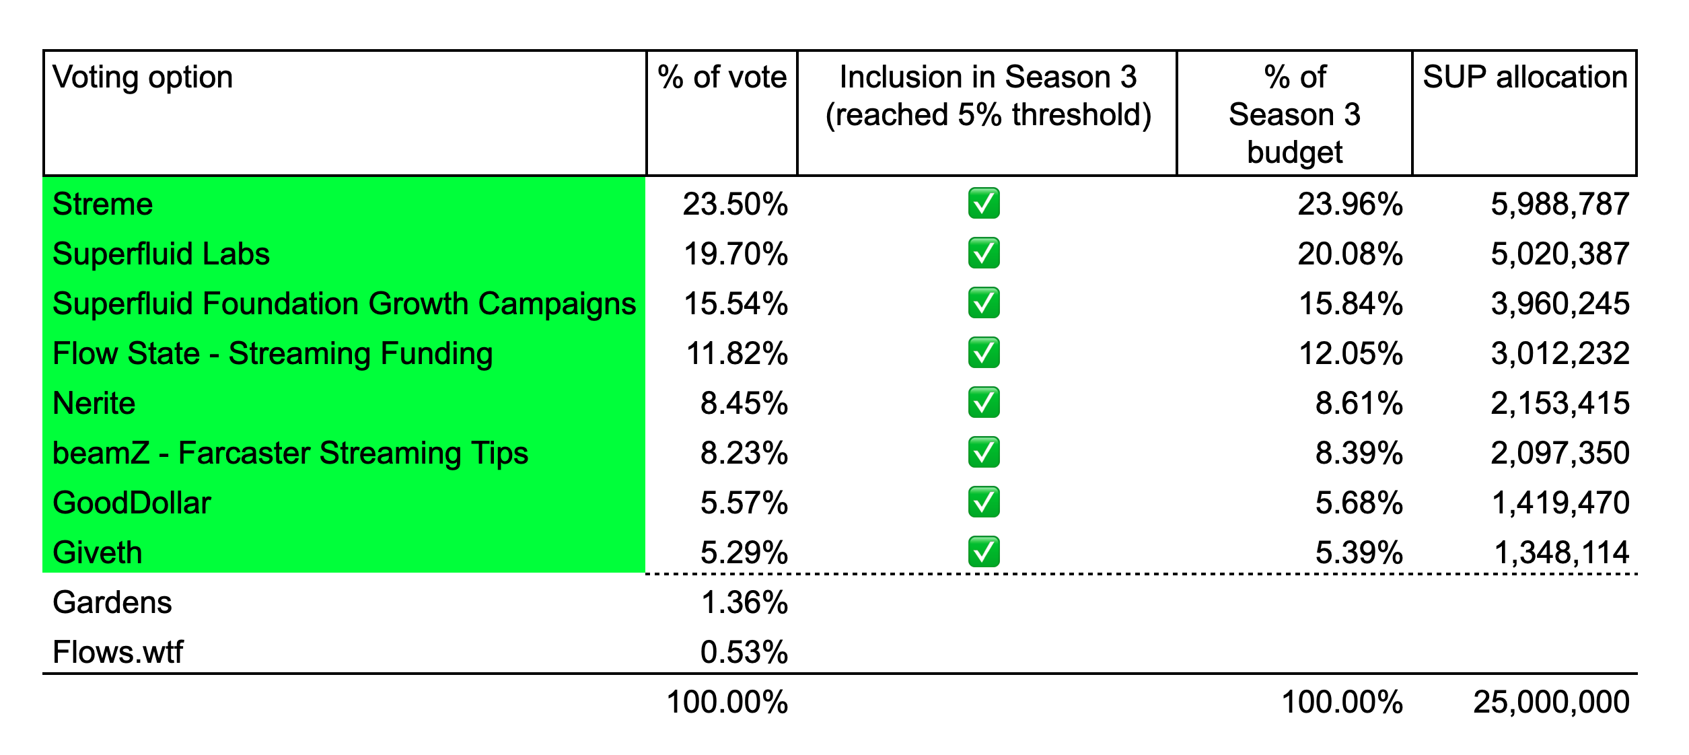Select the "SUP allocation" column header
Screen dimensions: 1689x755
1524,77
